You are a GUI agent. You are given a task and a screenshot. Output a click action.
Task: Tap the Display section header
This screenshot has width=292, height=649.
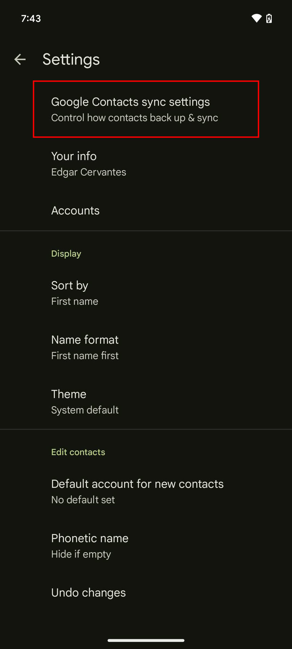pos(66,254)
